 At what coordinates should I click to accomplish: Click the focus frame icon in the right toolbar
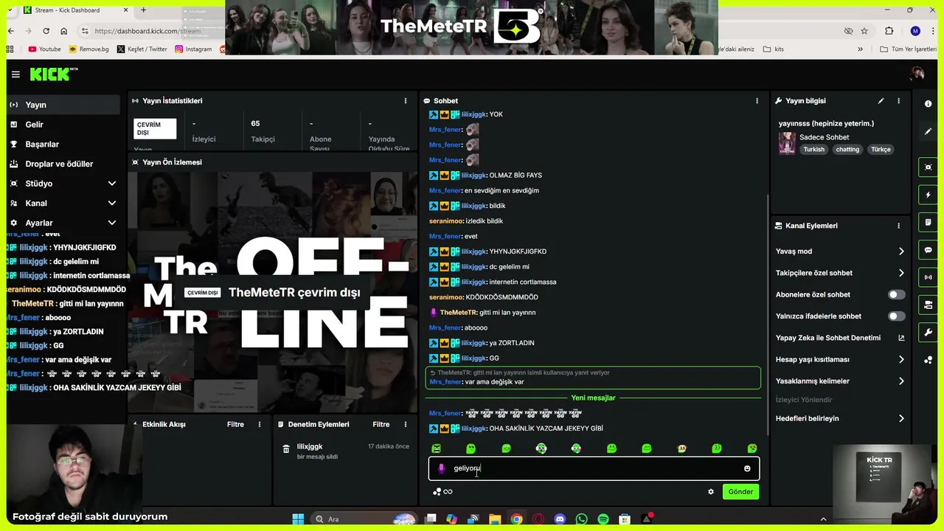point(928,167)
